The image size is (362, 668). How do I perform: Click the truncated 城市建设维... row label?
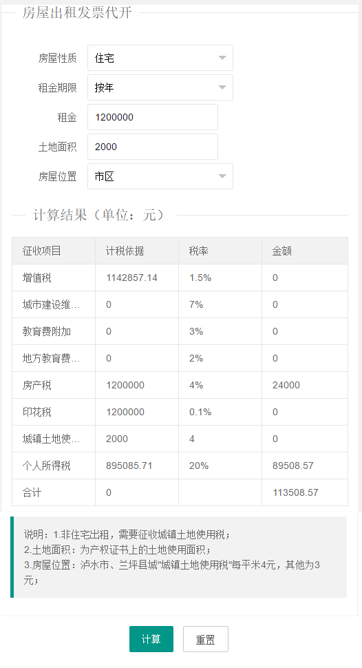pos(51,304)
